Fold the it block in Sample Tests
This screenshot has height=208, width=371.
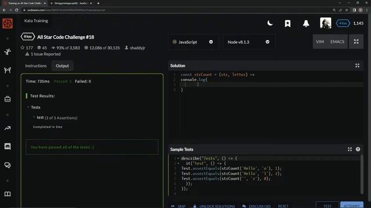[x=178, y=164]
